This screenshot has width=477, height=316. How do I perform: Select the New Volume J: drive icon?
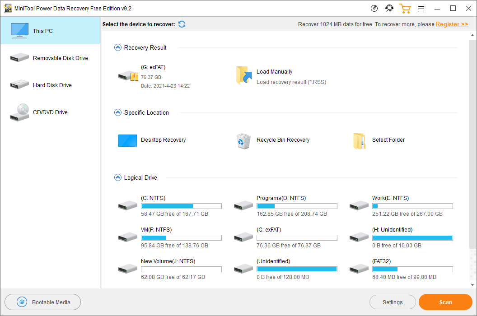click(128, 269)
